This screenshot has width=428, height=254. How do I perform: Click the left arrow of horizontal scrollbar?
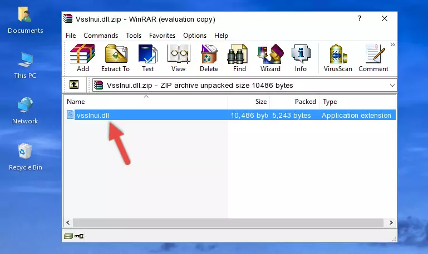(x=68, y=223)
